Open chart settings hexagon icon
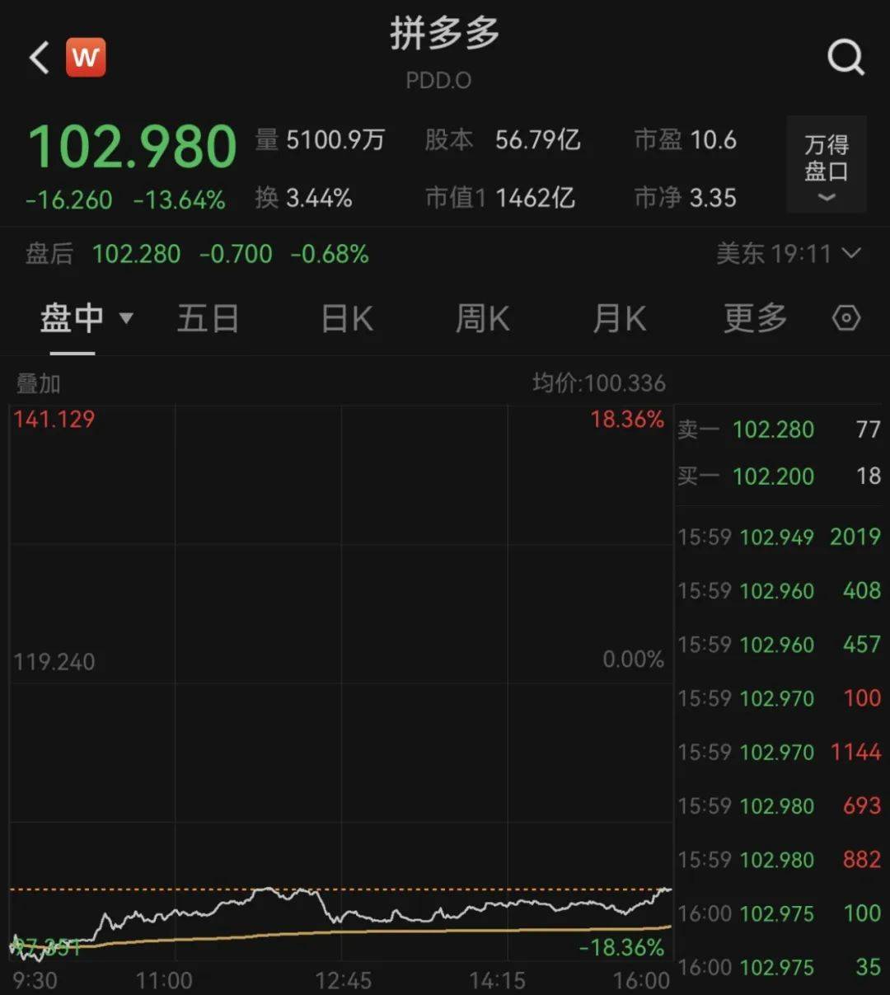The height and width of the screenshot is (995, 890). [x=846, y=318]
